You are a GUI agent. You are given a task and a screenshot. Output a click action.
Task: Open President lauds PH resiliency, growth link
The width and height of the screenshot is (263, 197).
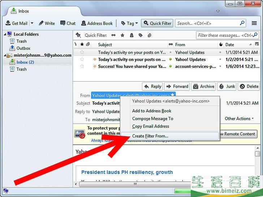click(127, 172)
